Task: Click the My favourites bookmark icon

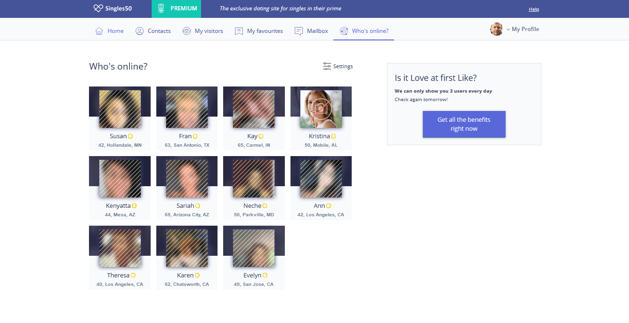Action: 239,31
